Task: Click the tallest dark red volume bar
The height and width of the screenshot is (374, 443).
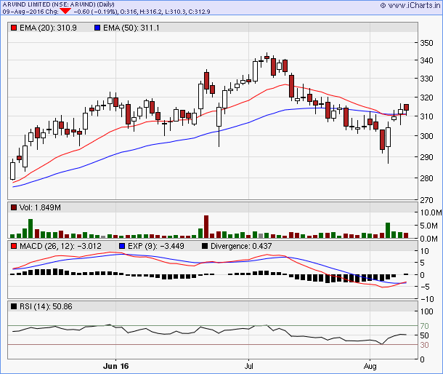Action: (206, 226)
